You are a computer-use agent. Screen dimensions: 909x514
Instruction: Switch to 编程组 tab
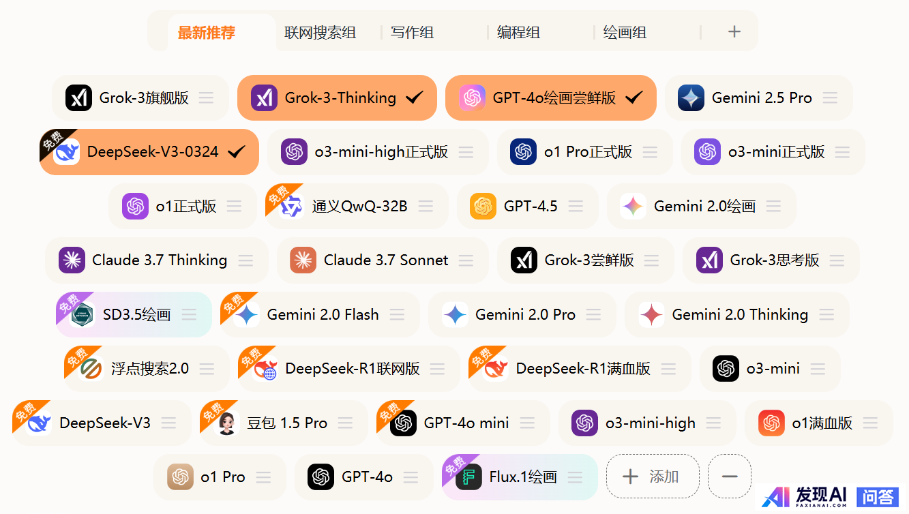tap(519, 32)
